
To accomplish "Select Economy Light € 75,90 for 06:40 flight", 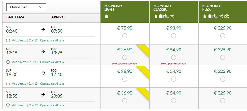I will click(x=125, y=36).
